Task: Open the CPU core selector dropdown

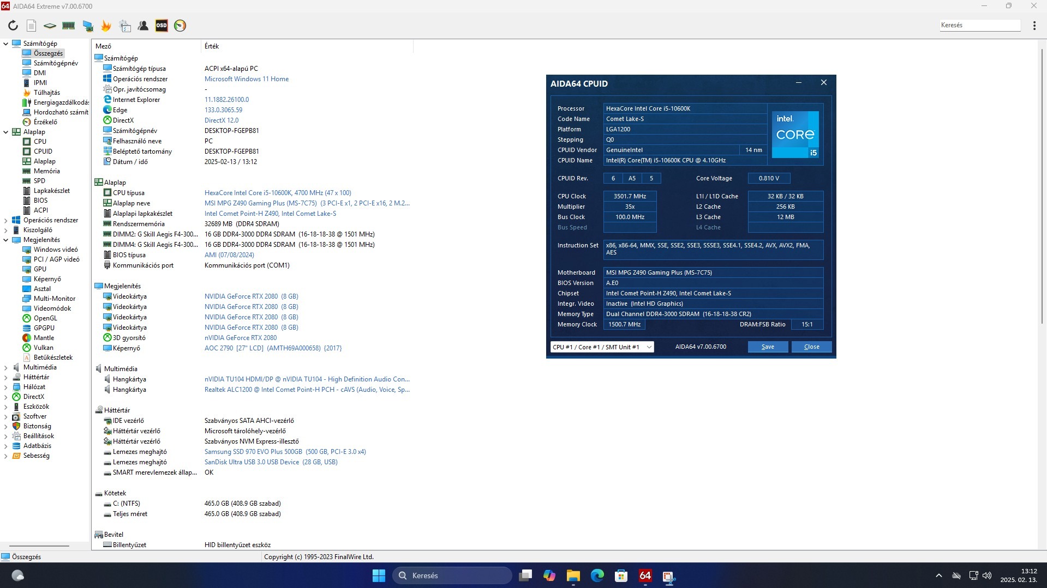Action: 602,347
